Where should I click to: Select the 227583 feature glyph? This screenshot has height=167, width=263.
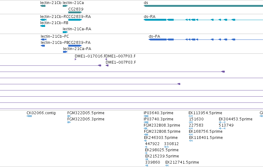[x=191, y=128]
